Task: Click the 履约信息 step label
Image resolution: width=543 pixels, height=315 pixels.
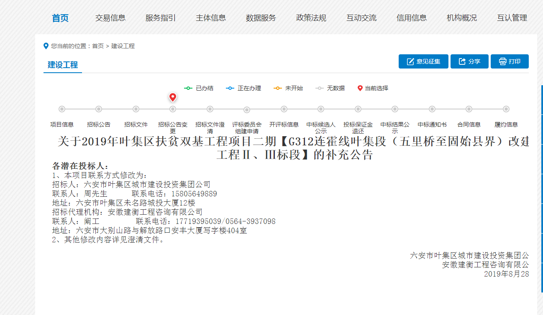Action: [506, 124]
